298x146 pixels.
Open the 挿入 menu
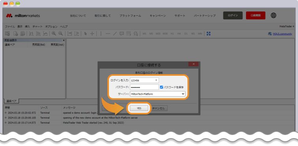pyautogui.click(x=28, y=26)
